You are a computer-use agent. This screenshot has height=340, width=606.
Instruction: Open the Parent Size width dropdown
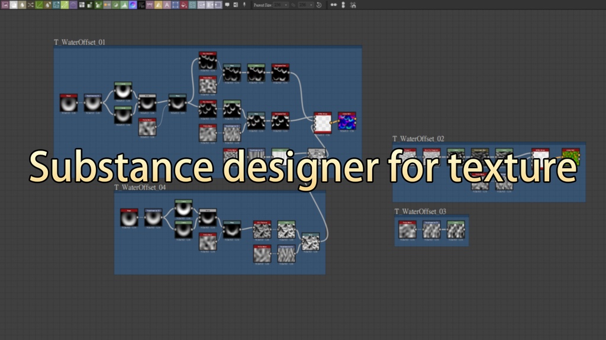[280, 5]
